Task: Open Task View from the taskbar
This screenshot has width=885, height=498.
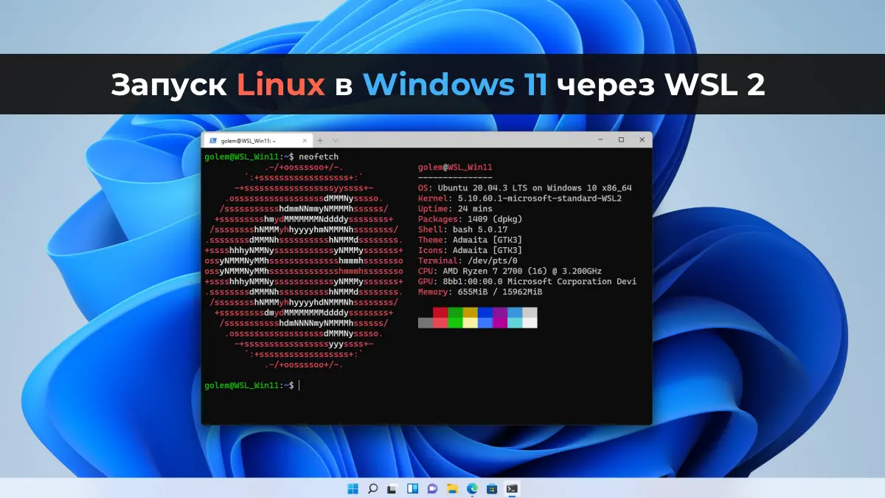Action: pos(392,488)
